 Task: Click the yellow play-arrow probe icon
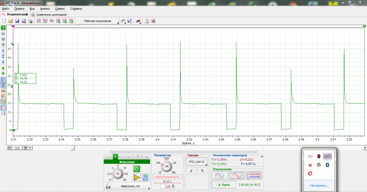tap(136, 177)
